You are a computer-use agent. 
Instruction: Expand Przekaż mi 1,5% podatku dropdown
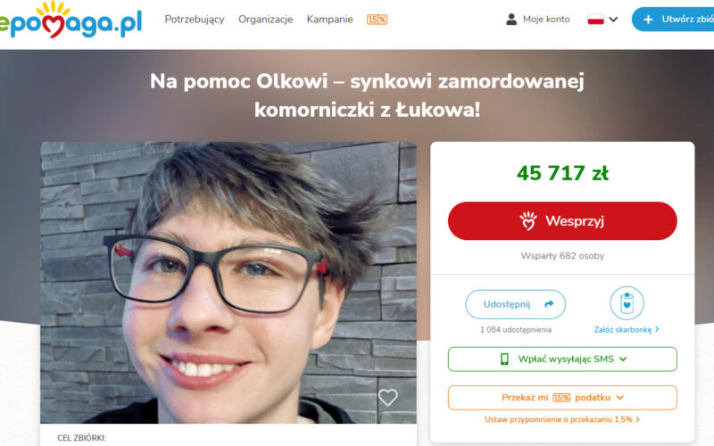coord(562,397)
